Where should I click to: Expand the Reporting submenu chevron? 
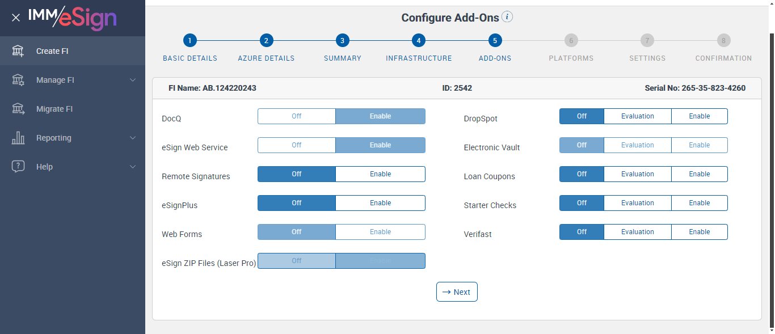pos(133,138)
